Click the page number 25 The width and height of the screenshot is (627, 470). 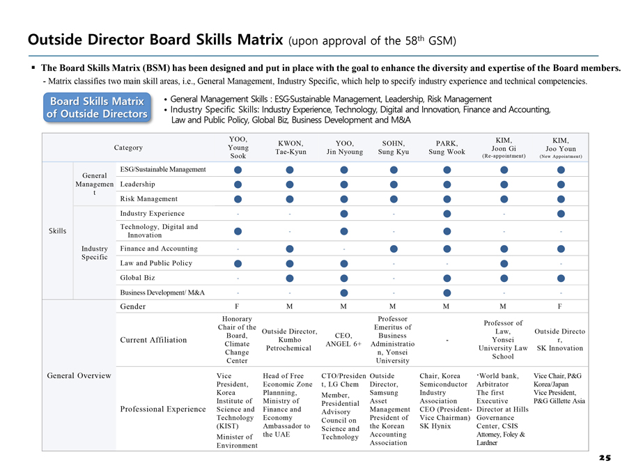click(x=604, y=457)
